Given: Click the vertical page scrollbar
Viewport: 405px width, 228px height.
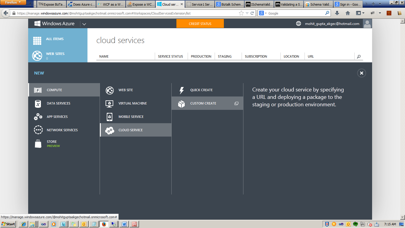Looking at the screenshot, I should click(x=403, y=119).
